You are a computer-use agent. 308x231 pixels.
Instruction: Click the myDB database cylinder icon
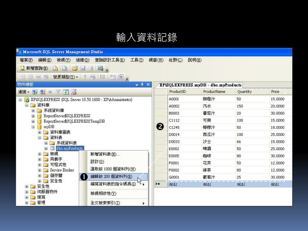coord(39,127)
